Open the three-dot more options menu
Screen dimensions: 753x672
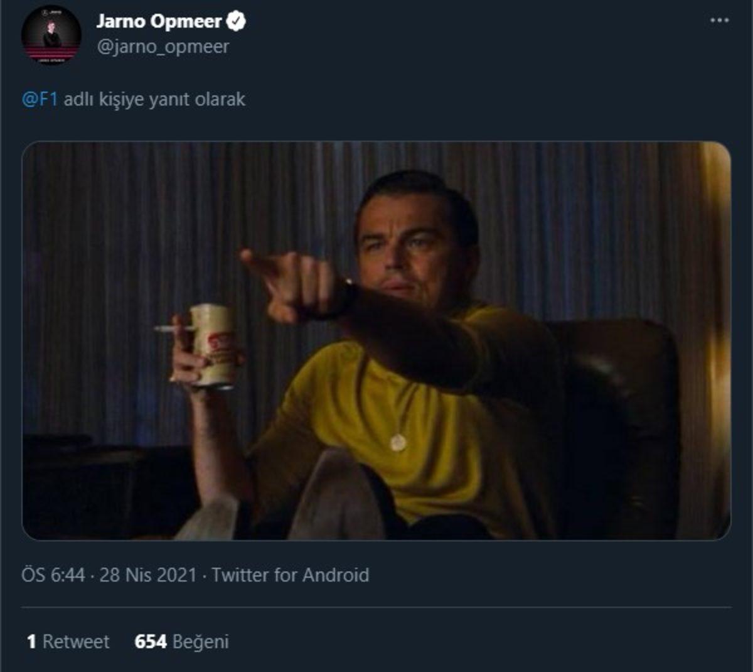pos(719,21)
